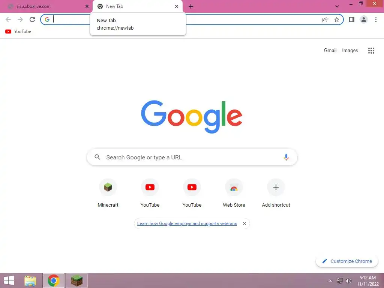This screenshot has width=384, height=288.
Task: Expand the tab search chevron
Action: (x=337, y=7)
